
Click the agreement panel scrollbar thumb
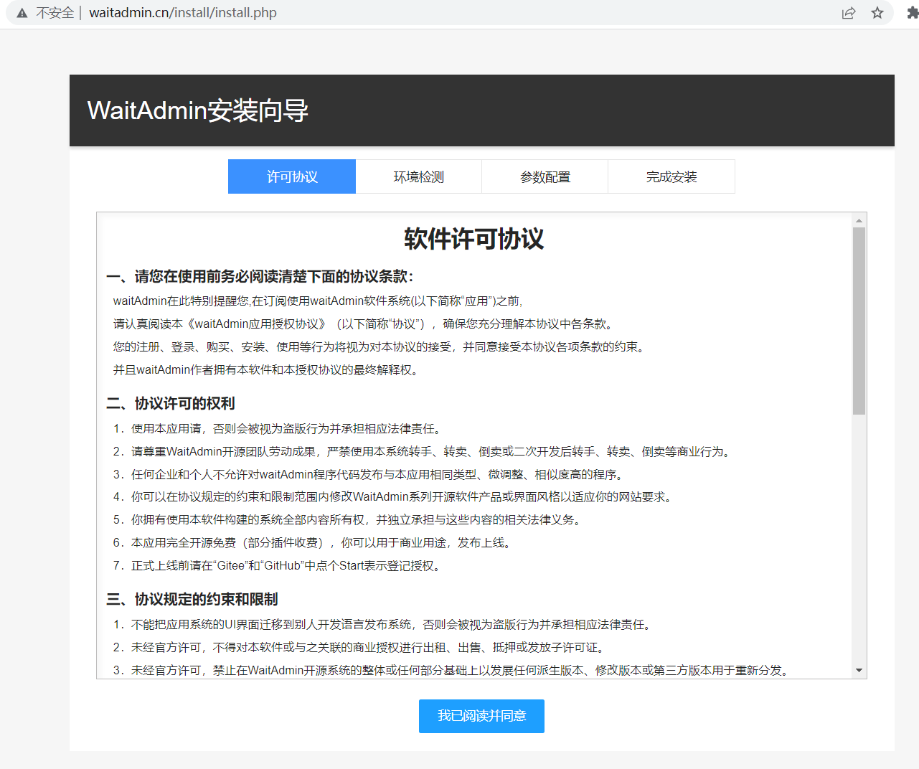click(859, 321)
